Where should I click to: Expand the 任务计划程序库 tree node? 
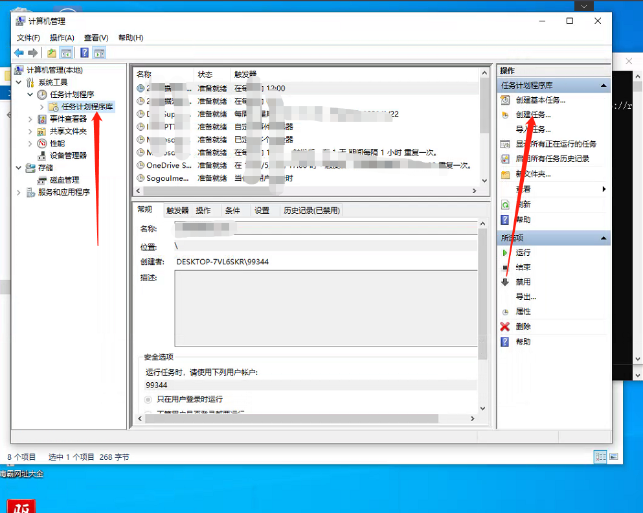(x=41, y=107)
